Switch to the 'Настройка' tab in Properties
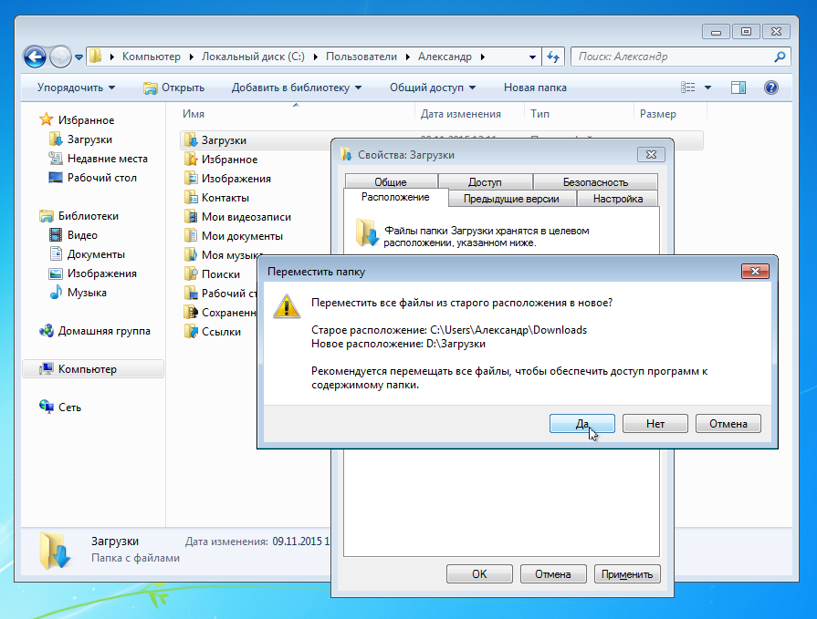Screen dimensions: 817x619 [618, 199]
